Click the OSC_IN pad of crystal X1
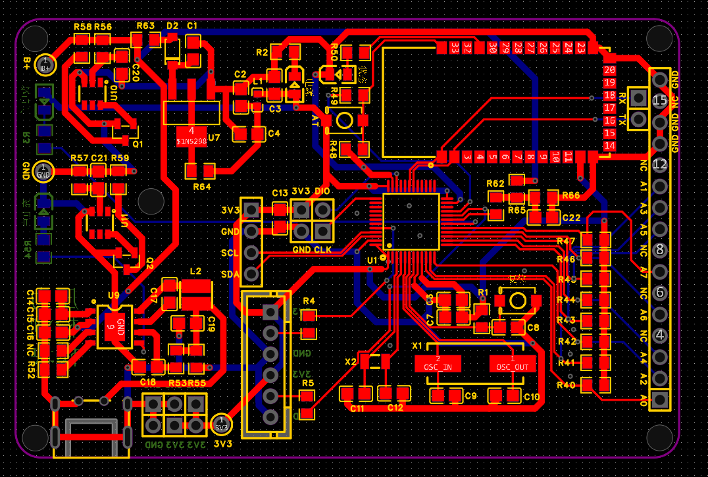 click(x=438, y=364)
